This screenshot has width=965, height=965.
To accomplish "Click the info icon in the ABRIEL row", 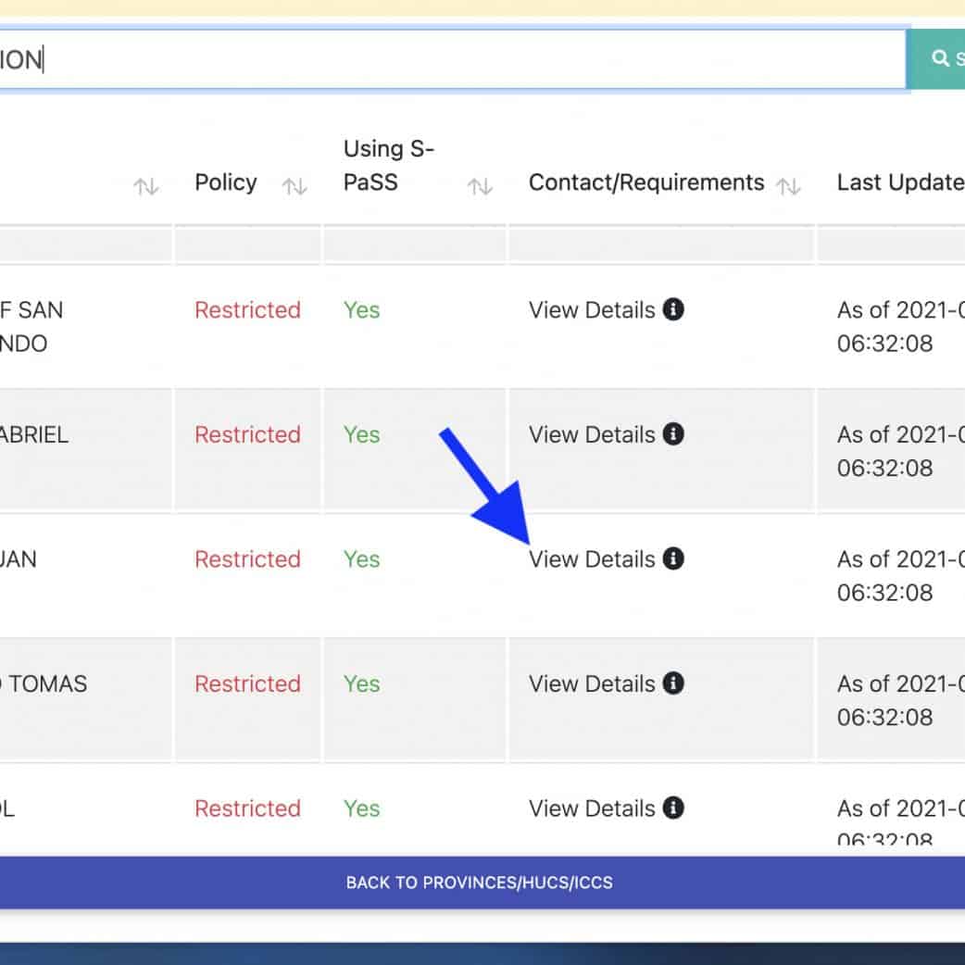I will [674, 433].
